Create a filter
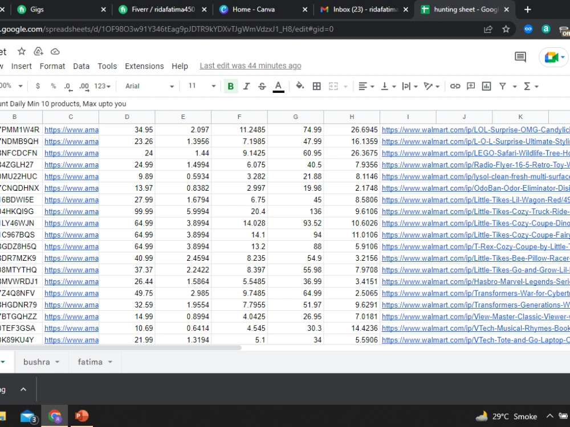 tap(502, 86)
